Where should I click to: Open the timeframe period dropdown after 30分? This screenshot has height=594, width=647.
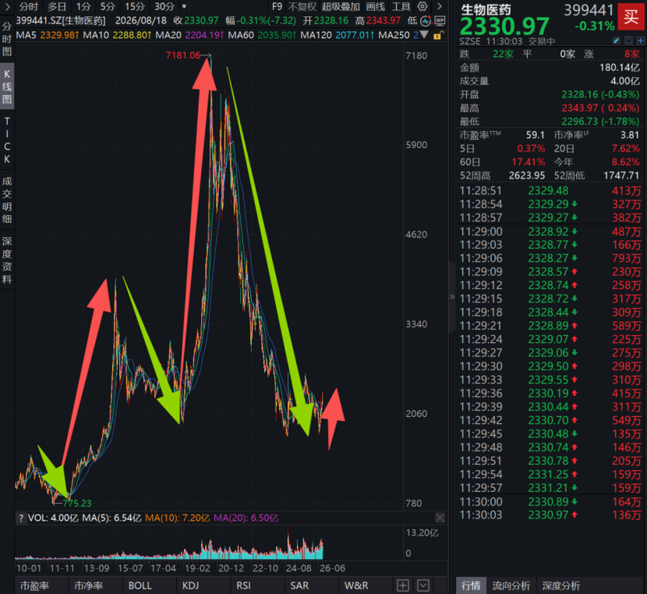tap(184, 6)
